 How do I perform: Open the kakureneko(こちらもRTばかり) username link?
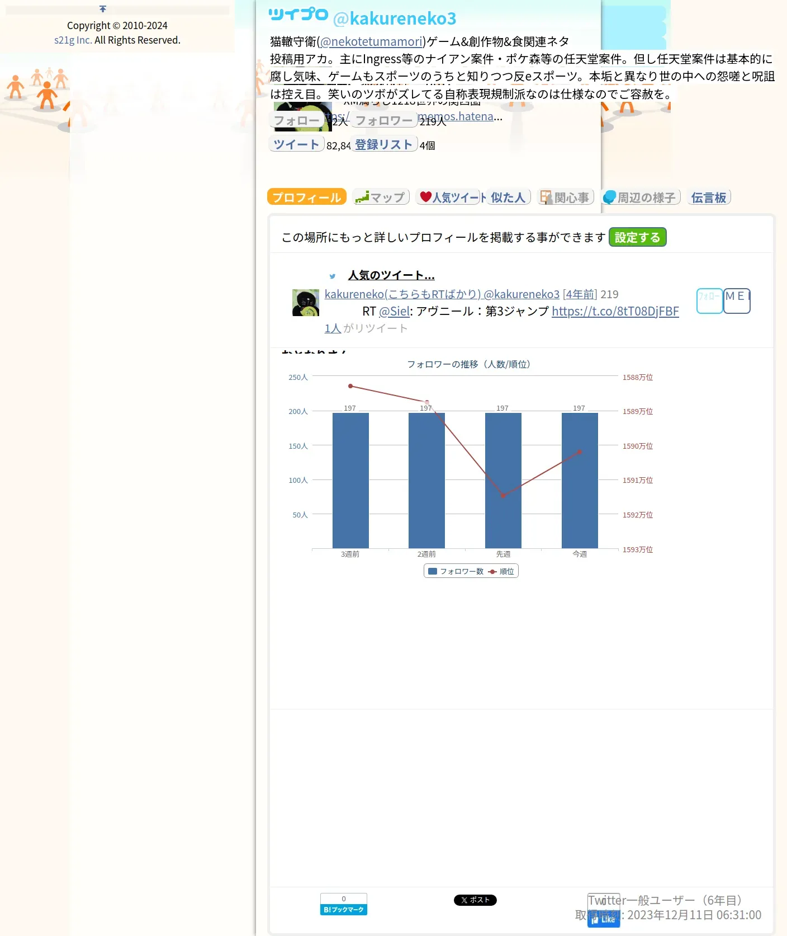click(x=442, y=294)
